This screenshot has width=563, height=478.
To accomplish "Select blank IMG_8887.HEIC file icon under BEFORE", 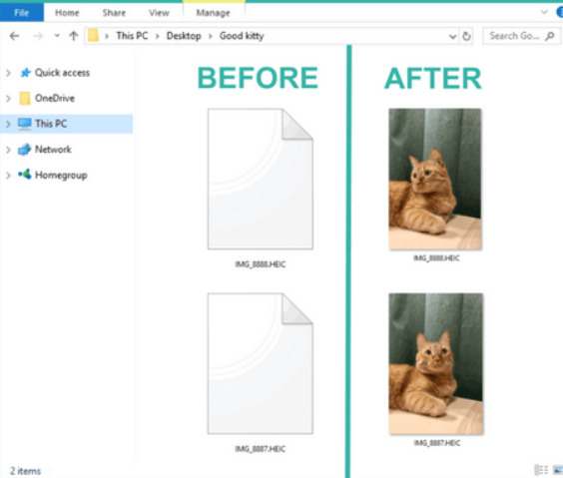I will pos(261,363).
